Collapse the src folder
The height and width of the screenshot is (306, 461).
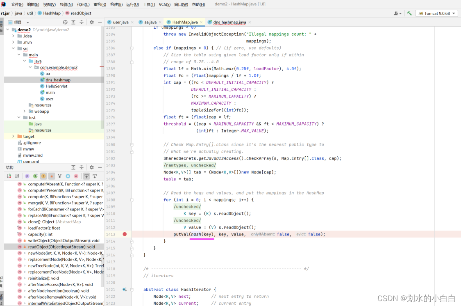pos(13,48)
